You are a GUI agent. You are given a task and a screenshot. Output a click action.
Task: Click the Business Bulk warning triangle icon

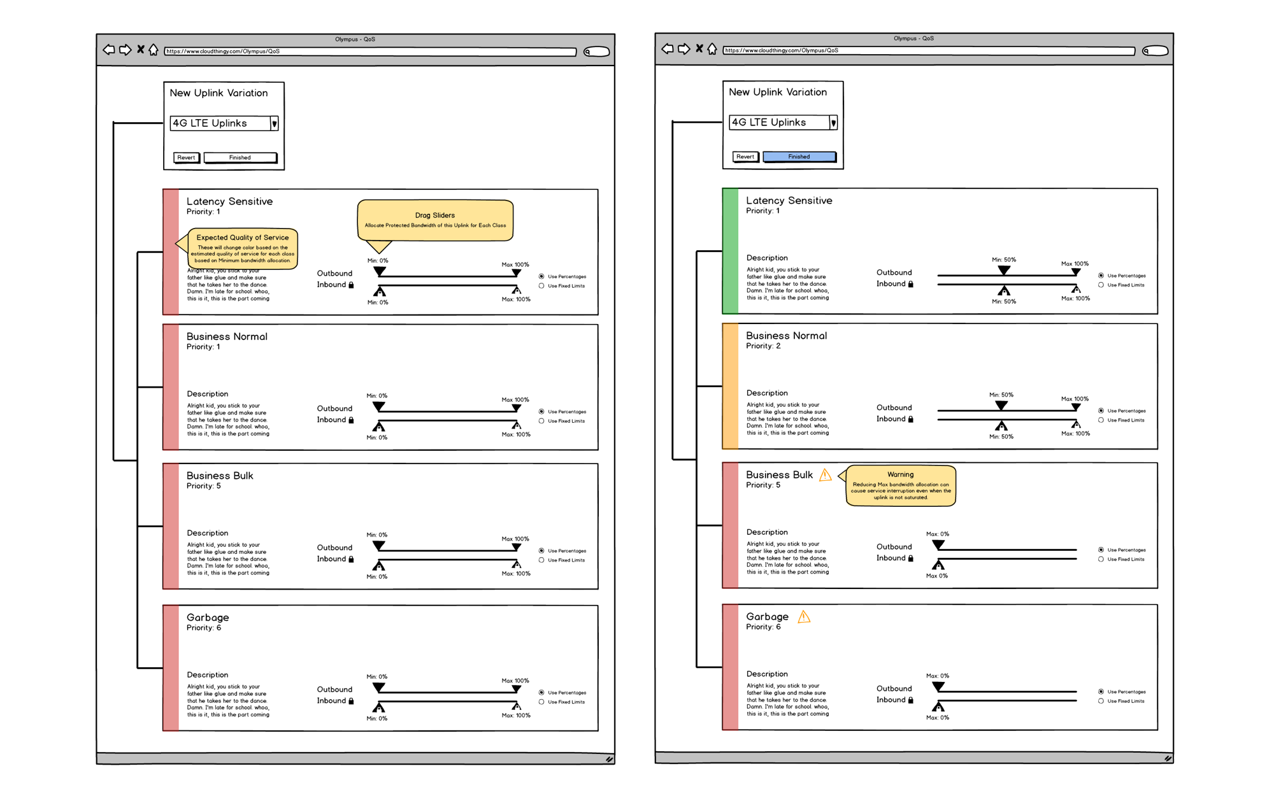point(825,475)
